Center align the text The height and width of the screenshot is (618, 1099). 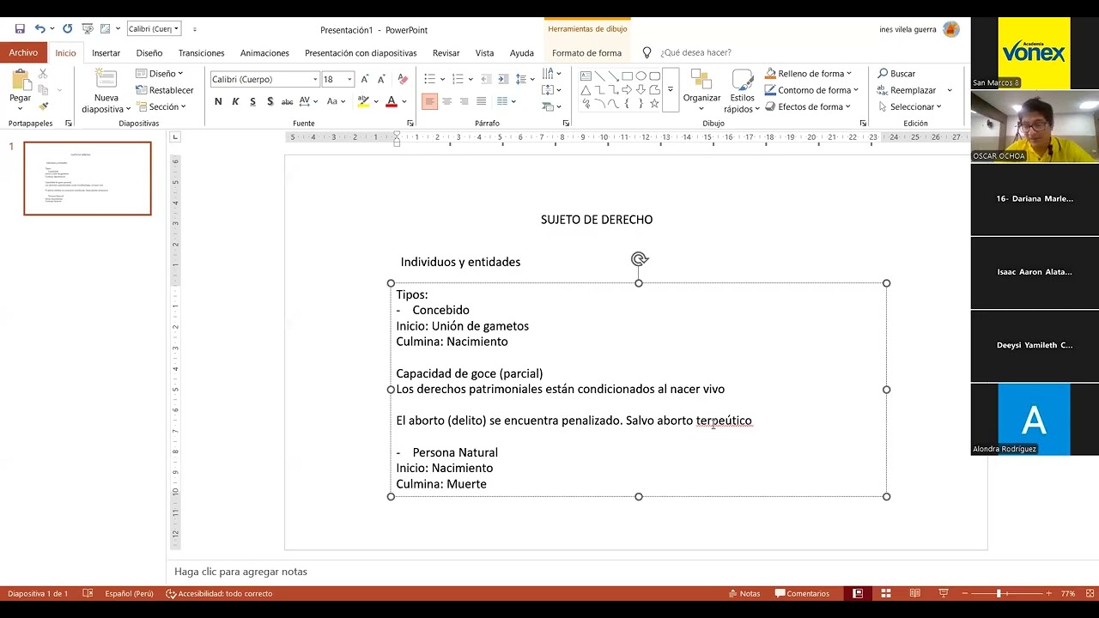(x=447, y=101)
